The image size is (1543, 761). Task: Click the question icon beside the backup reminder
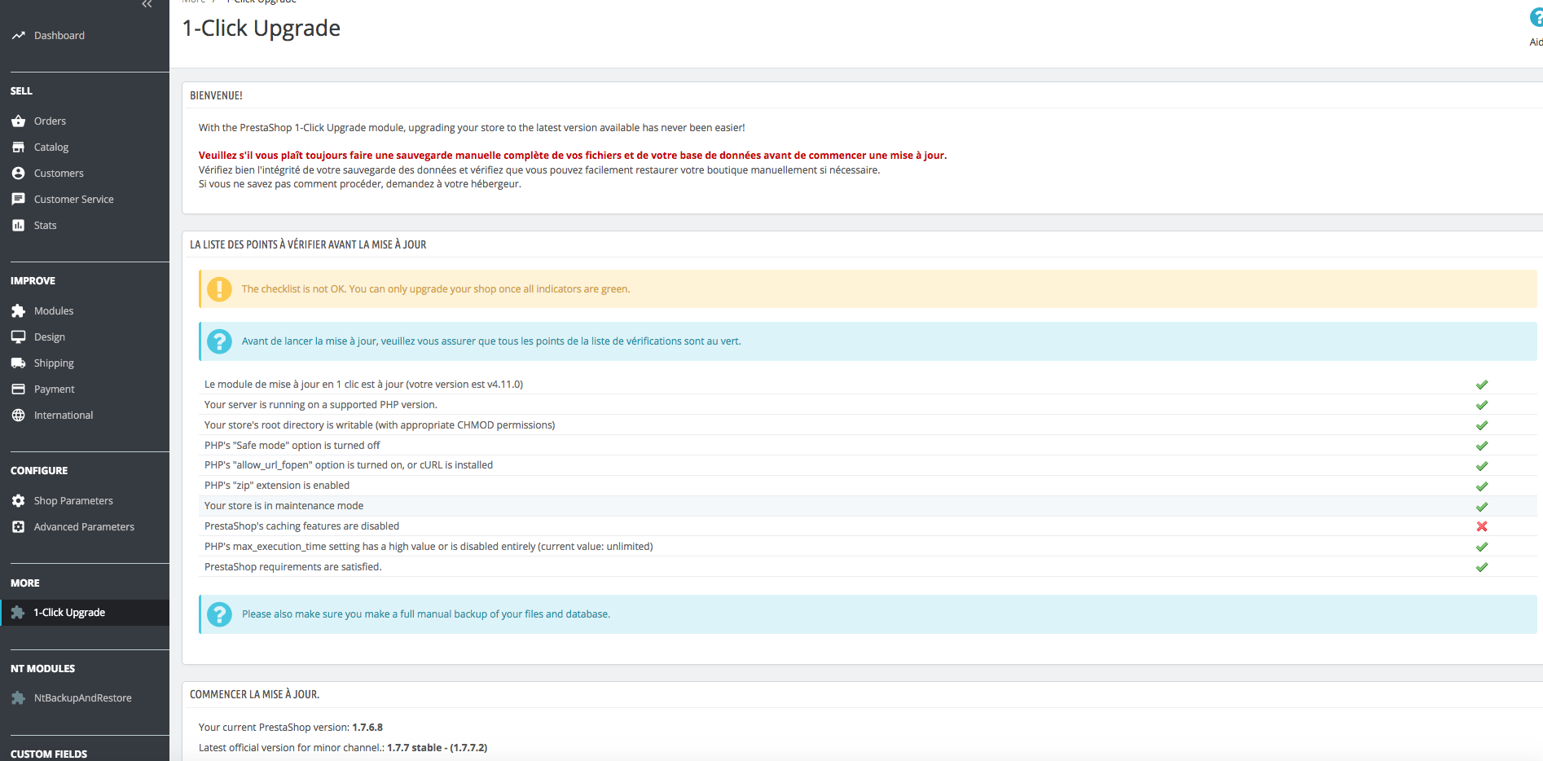coord(219,614)
